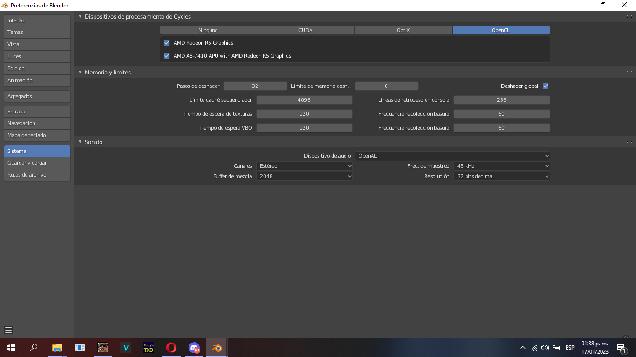Disable the Deshacer global checkbox
The width and height of the screenshot is (636, 357).
[x=546, y=86]
